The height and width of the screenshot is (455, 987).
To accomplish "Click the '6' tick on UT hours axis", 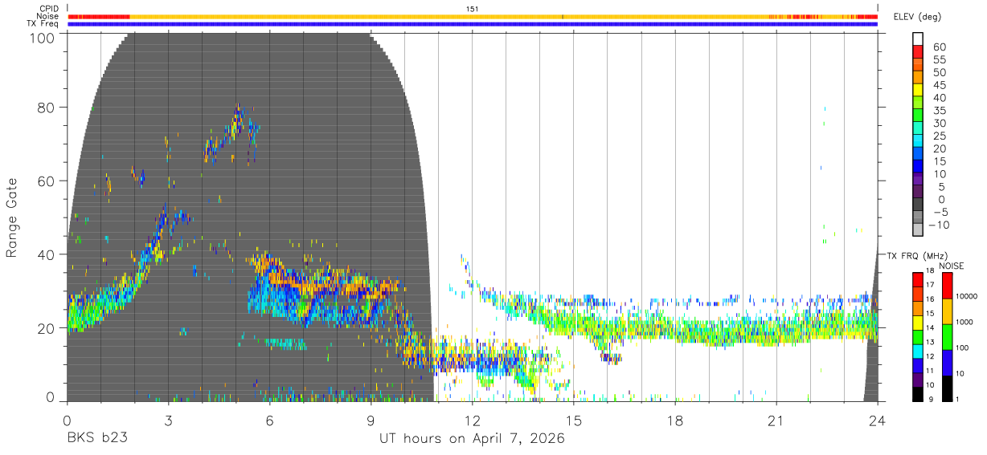I will coord(270,420).
